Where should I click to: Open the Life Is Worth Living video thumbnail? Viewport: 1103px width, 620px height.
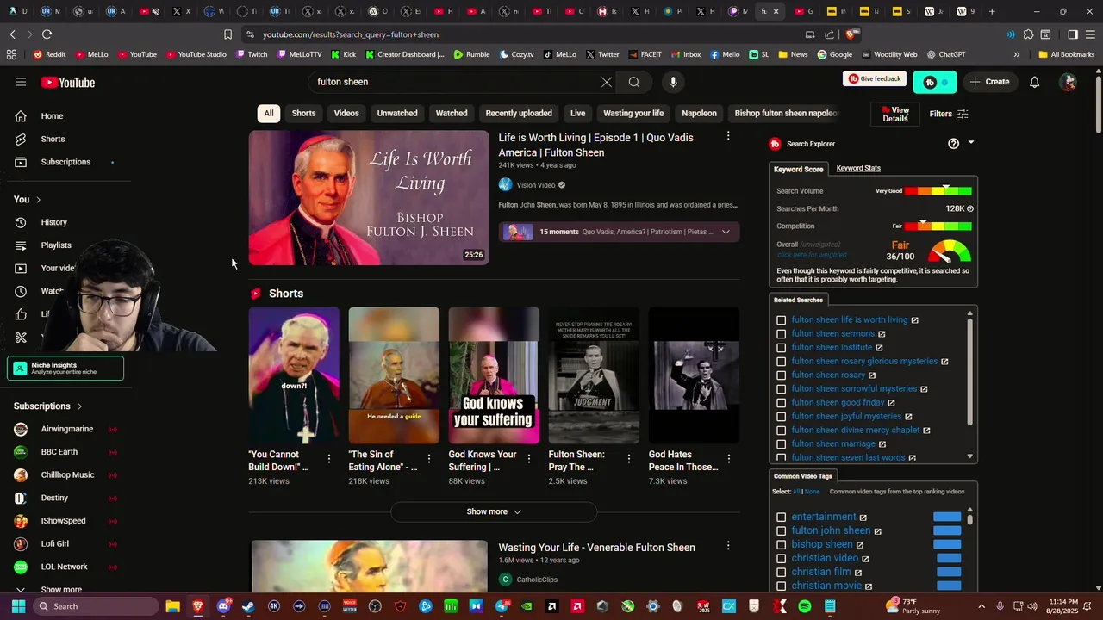tap(369, 198)
